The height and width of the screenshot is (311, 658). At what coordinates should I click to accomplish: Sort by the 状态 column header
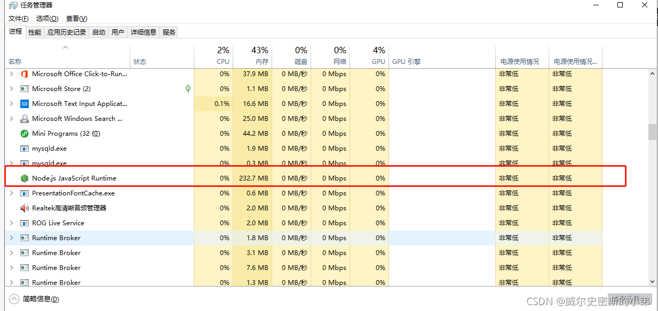point(162,56)
